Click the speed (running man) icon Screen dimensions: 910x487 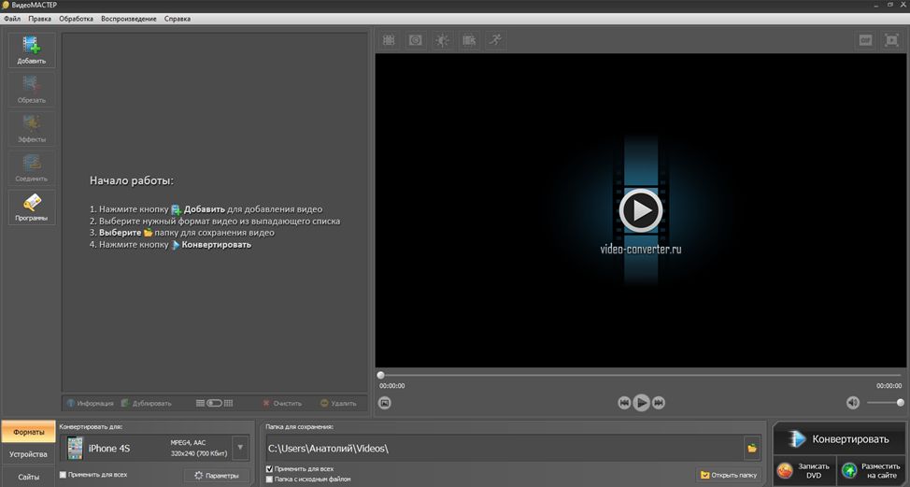495,40
